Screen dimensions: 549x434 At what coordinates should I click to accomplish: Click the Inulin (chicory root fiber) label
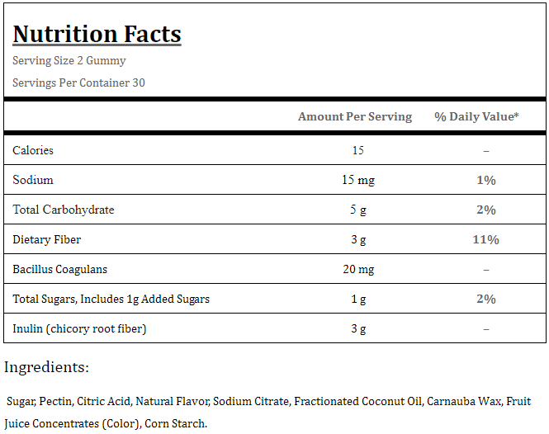(79, 329)
